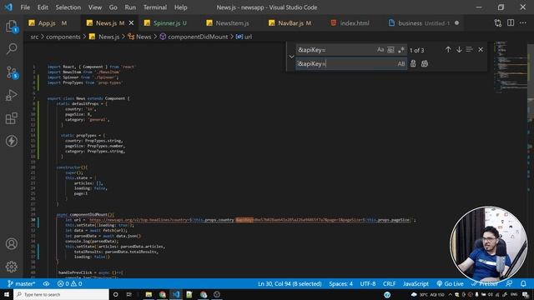Image resolution: width=534 pixels, height=300 pixels.
Task: Click the notifications bell in status bar
Action: tap(523, 283)
